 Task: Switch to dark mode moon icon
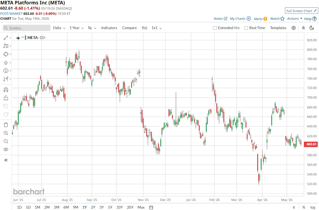pos(312,28)
